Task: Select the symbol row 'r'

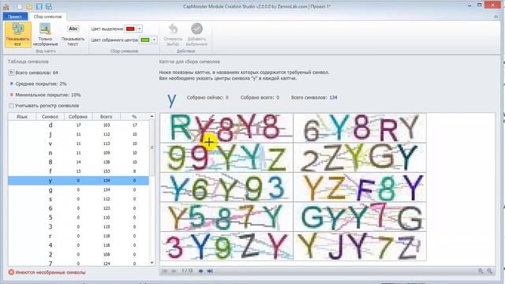Action: click(x=78, y=236)
